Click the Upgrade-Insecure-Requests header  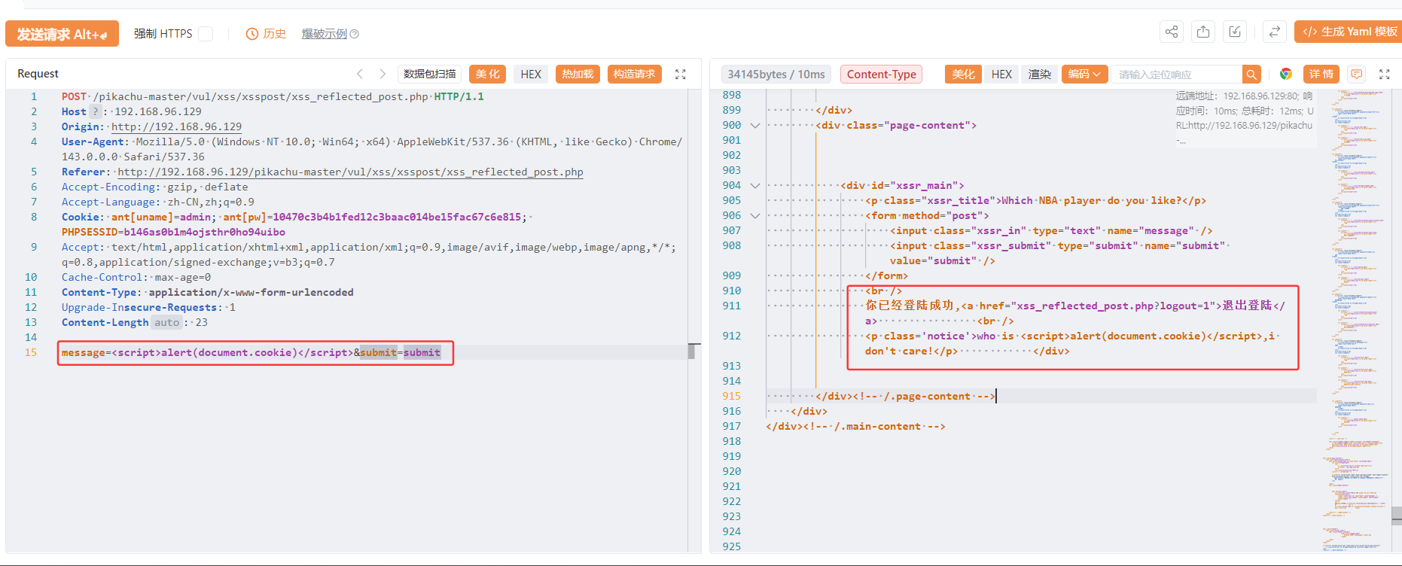(148, 307)
